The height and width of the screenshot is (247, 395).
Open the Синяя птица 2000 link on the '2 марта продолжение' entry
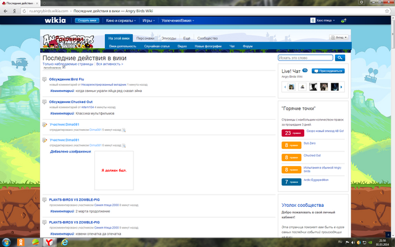click(106, 205)
